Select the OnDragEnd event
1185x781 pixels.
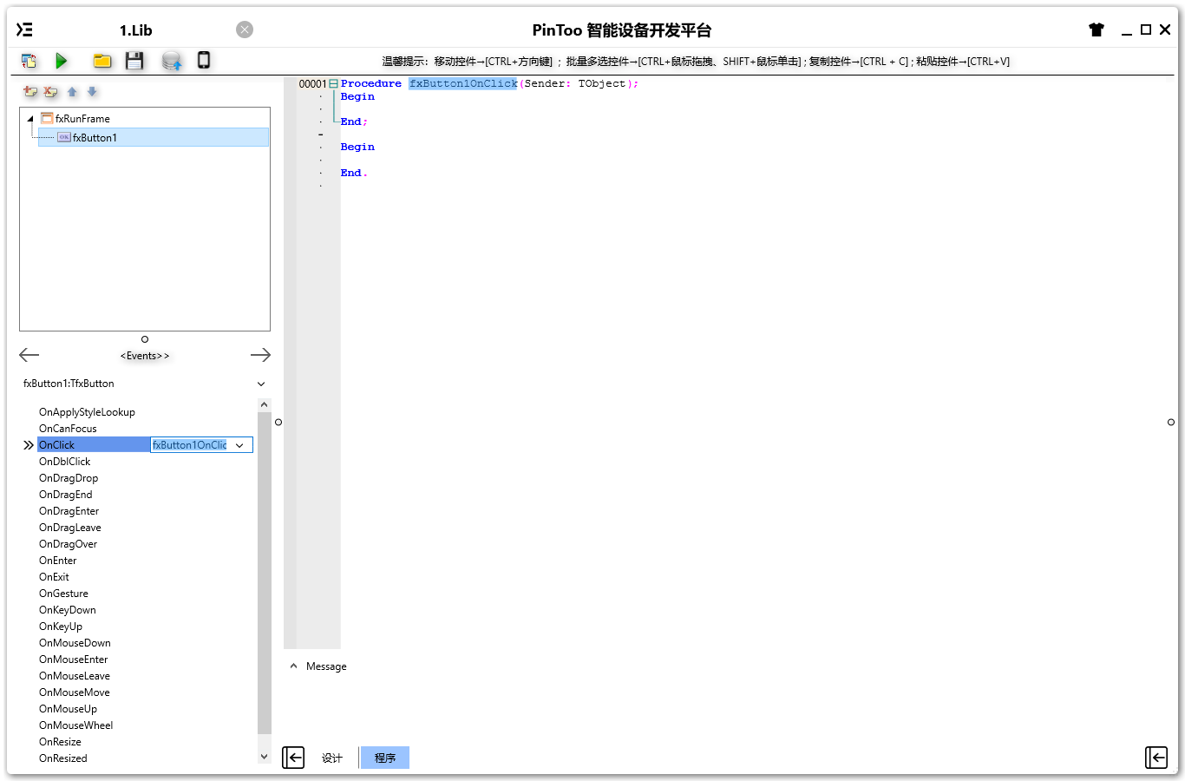(x=65, y=495)
